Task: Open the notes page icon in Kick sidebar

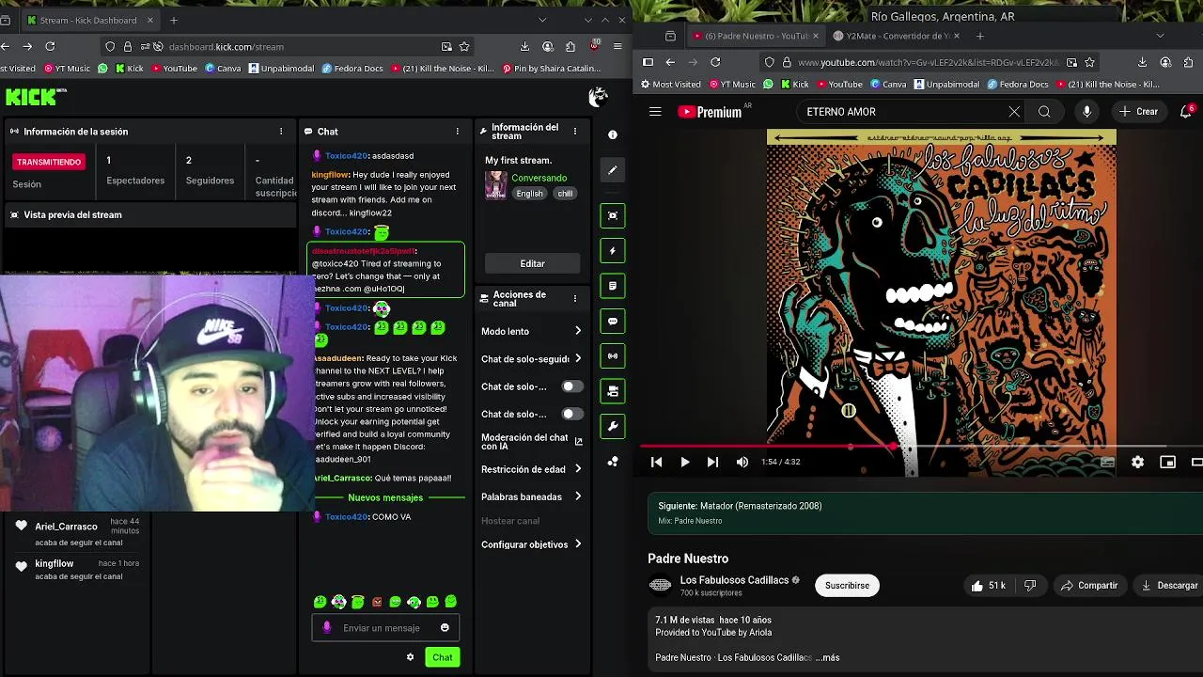Action: coord(613,286)
